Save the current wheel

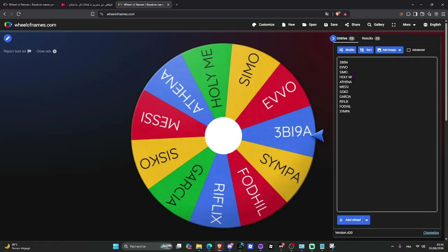point(331,25)
